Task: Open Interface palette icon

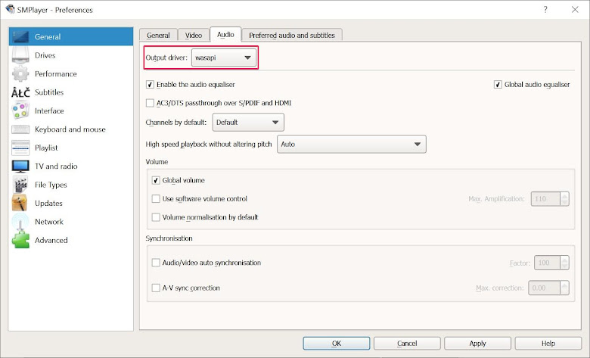Action: (x=20, y=111)
